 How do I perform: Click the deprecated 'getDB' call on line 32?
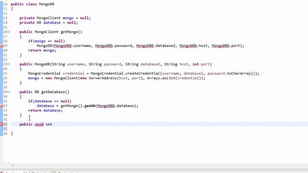tap(90, 106)
